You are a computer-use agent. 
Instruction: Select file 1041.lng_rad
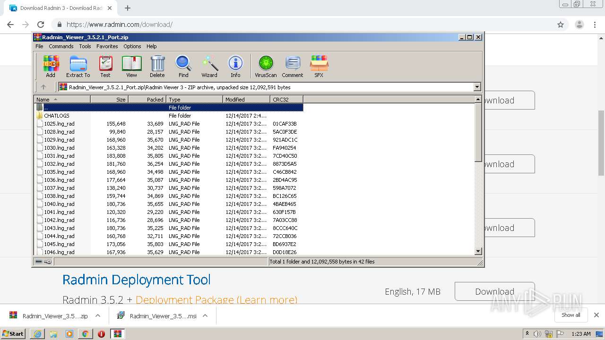click(168, 212)
